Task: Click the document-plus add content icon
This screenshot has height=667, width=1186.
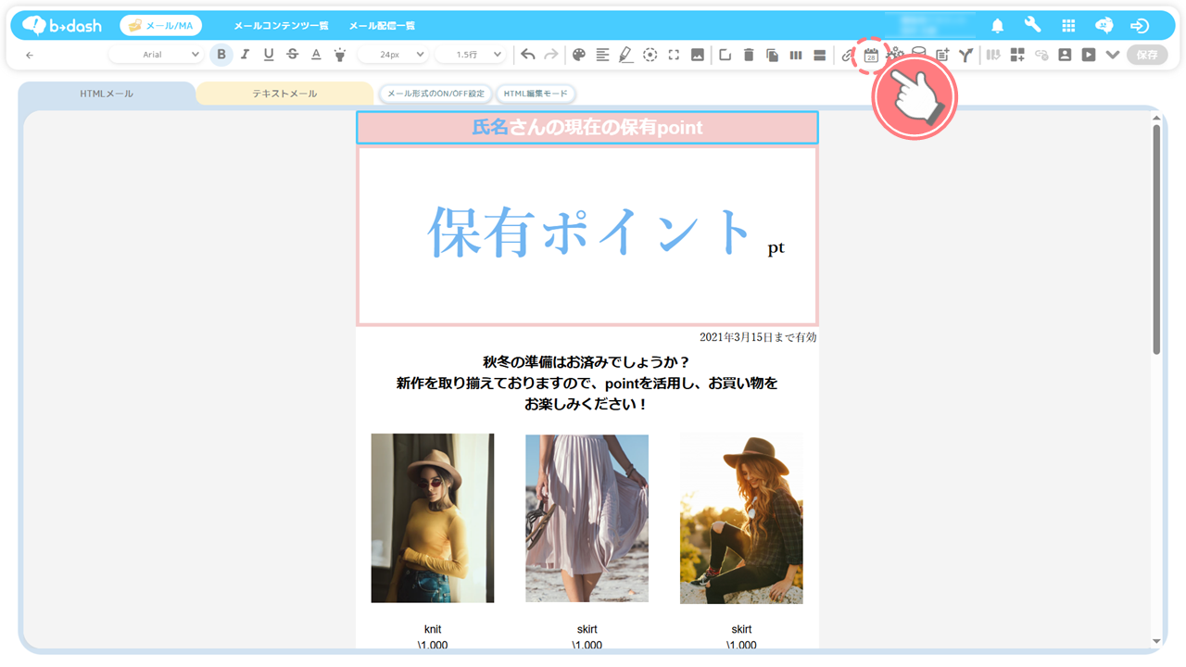Action: pyautogui.click(x=942, y=55)
